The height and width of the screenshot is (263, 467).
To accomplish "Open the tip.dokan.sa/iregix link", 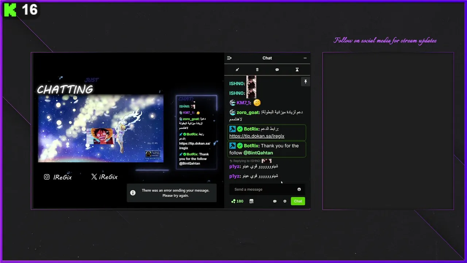I will click(257, 136).
